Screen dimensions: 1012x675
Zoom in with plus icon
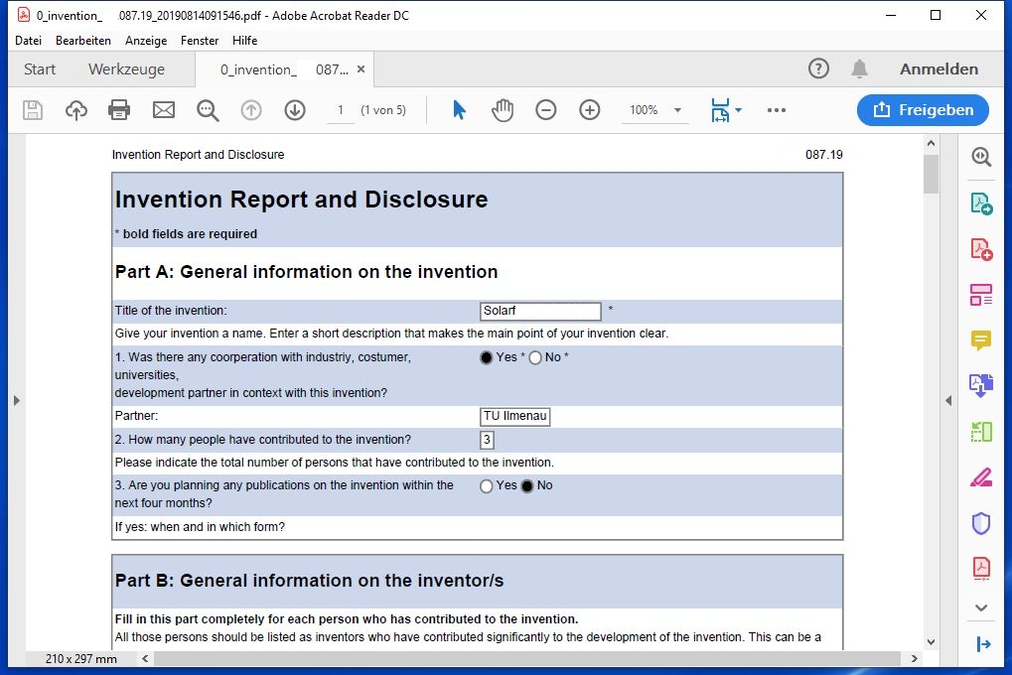589,110
